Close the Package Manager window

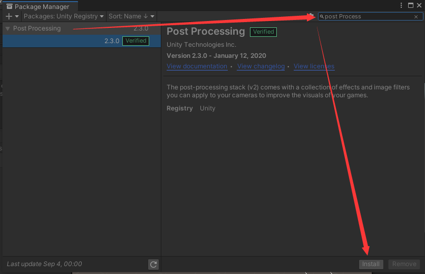click(x=419, y=5)
